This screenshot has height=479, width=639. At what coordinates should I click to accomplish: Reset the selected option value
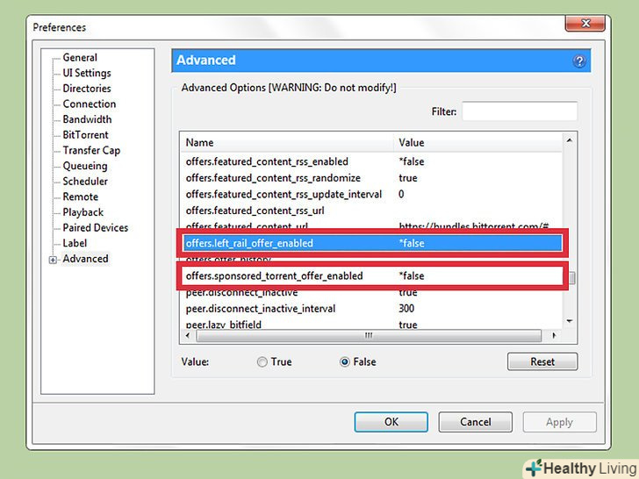542,361
